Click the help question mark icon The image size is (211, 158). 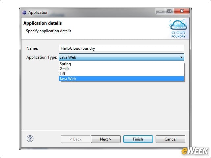point(30,139)
